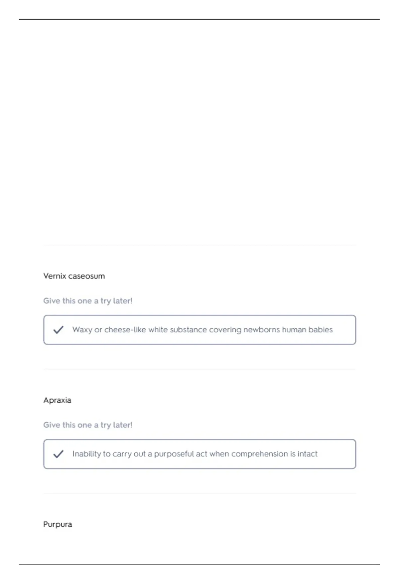Image resolution: width=399 pixels, height=565 pixels.
Task: Click the black rule at the page top
Action: [199, 19]
